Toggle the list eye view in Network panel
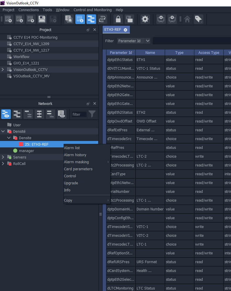 (62, 114)
